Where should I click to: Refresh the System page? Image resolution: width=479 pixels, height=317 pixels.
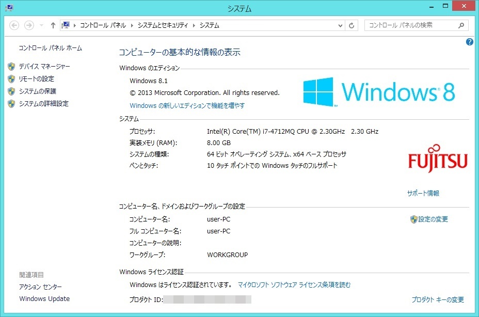click(352, 26)
